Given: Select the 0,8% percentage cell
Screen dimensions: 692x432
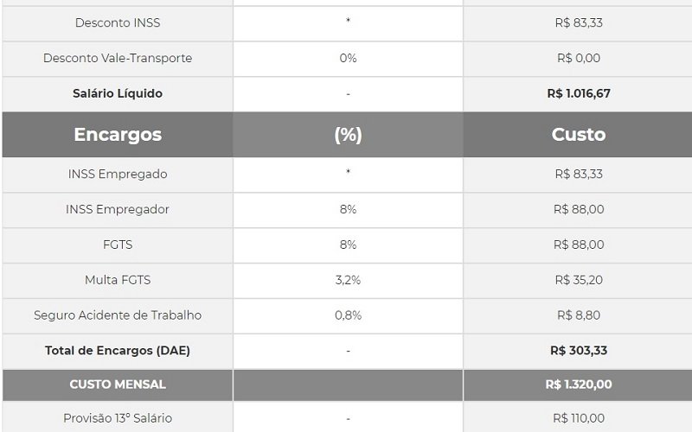Looking at the screenshot, I should [348, 315].
